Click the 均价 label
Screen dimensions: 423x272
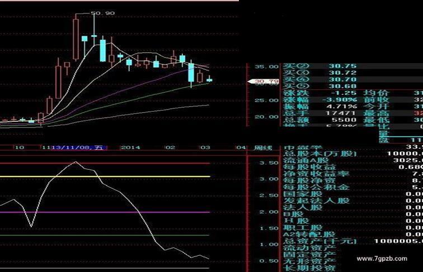(376, 93)
